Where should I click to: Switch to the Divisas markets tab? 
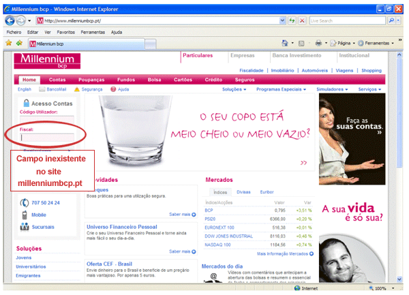(x=243, y=192)
